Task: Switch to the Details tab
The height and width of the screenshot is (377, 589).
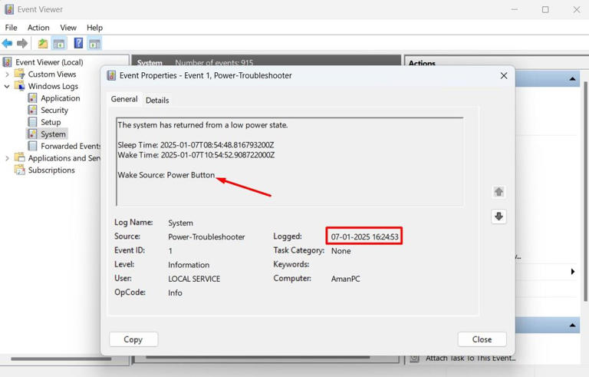Action: pyautogui.click(x=157, y=100)
